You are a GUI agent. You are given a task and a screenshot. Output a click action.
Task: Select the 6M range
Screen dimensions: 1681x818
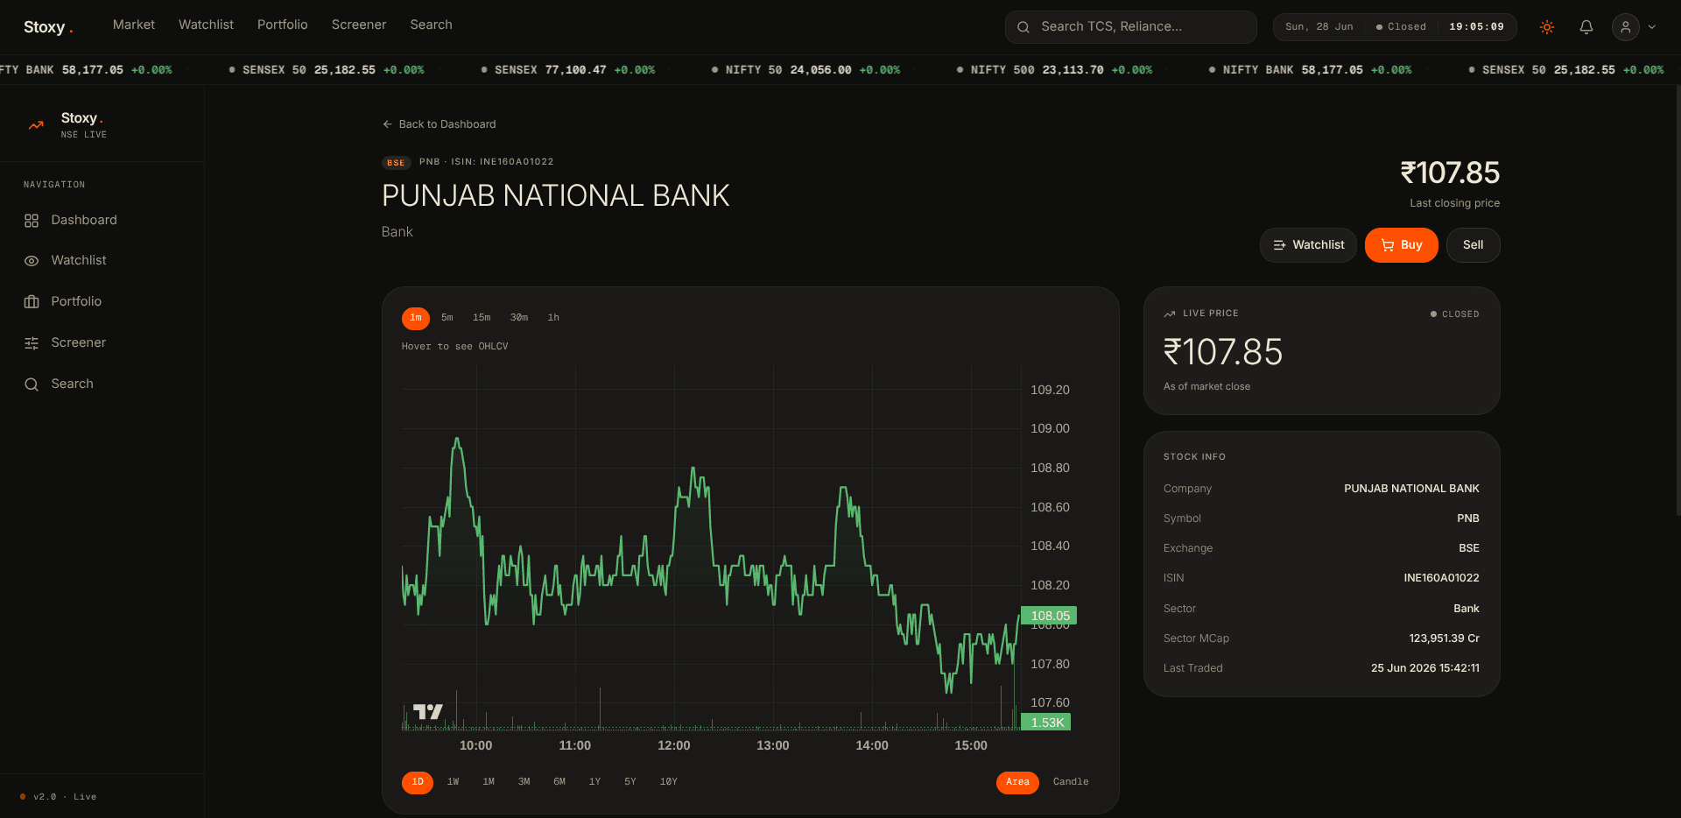559,782
